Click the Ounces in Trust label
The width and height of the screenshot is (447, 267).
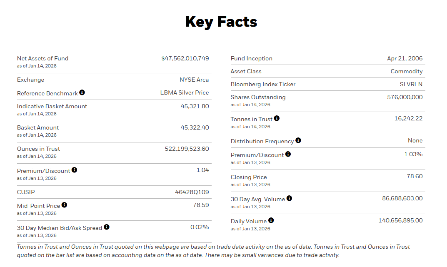[x=38, y=149]
